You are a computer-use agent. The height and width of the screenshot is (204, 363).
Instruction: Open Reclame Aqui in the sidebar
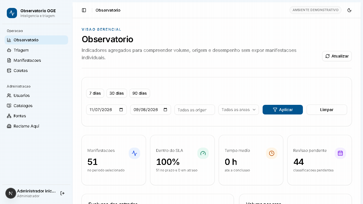pyautogui.click(x=36, y=126)
